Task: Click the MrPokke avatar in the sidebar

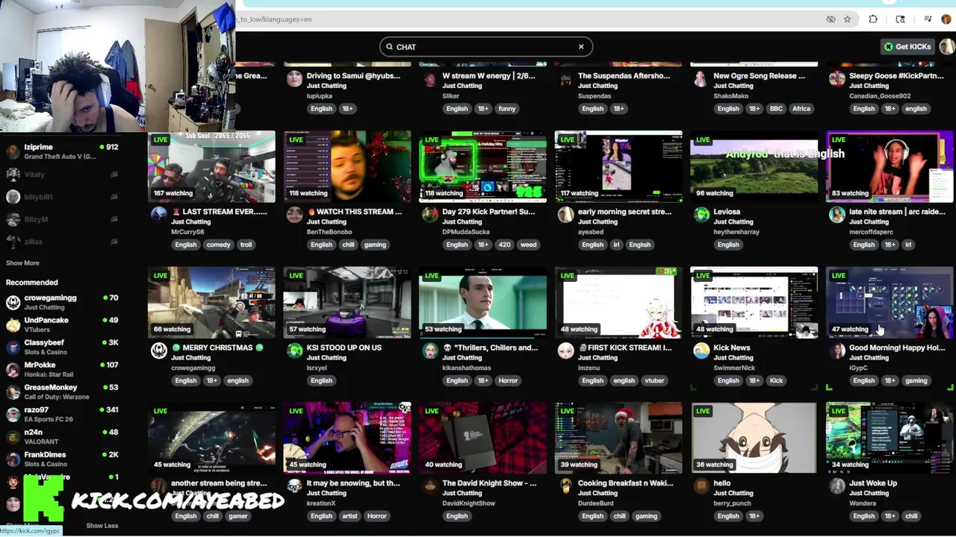Action: [13, 369]
